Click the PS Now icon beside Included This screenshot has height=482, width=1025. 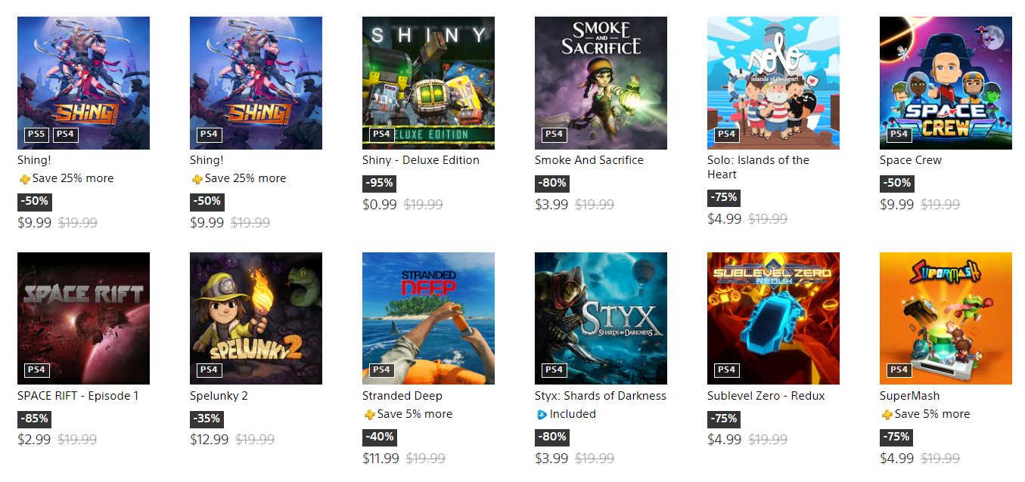coord(542,415)
